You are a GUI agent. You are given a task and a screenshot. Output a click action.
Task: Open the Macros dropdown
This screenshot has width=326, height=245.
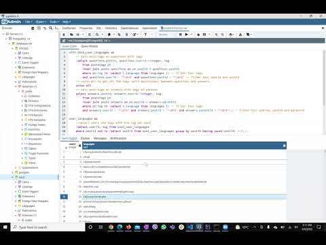pos(249,35)
